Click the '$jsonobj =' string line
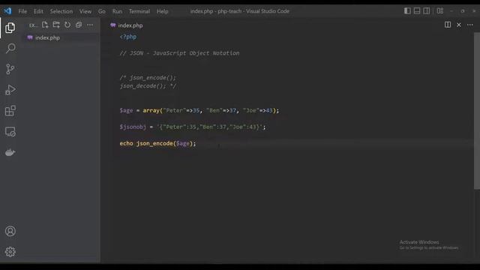 (x=193, y=127)
